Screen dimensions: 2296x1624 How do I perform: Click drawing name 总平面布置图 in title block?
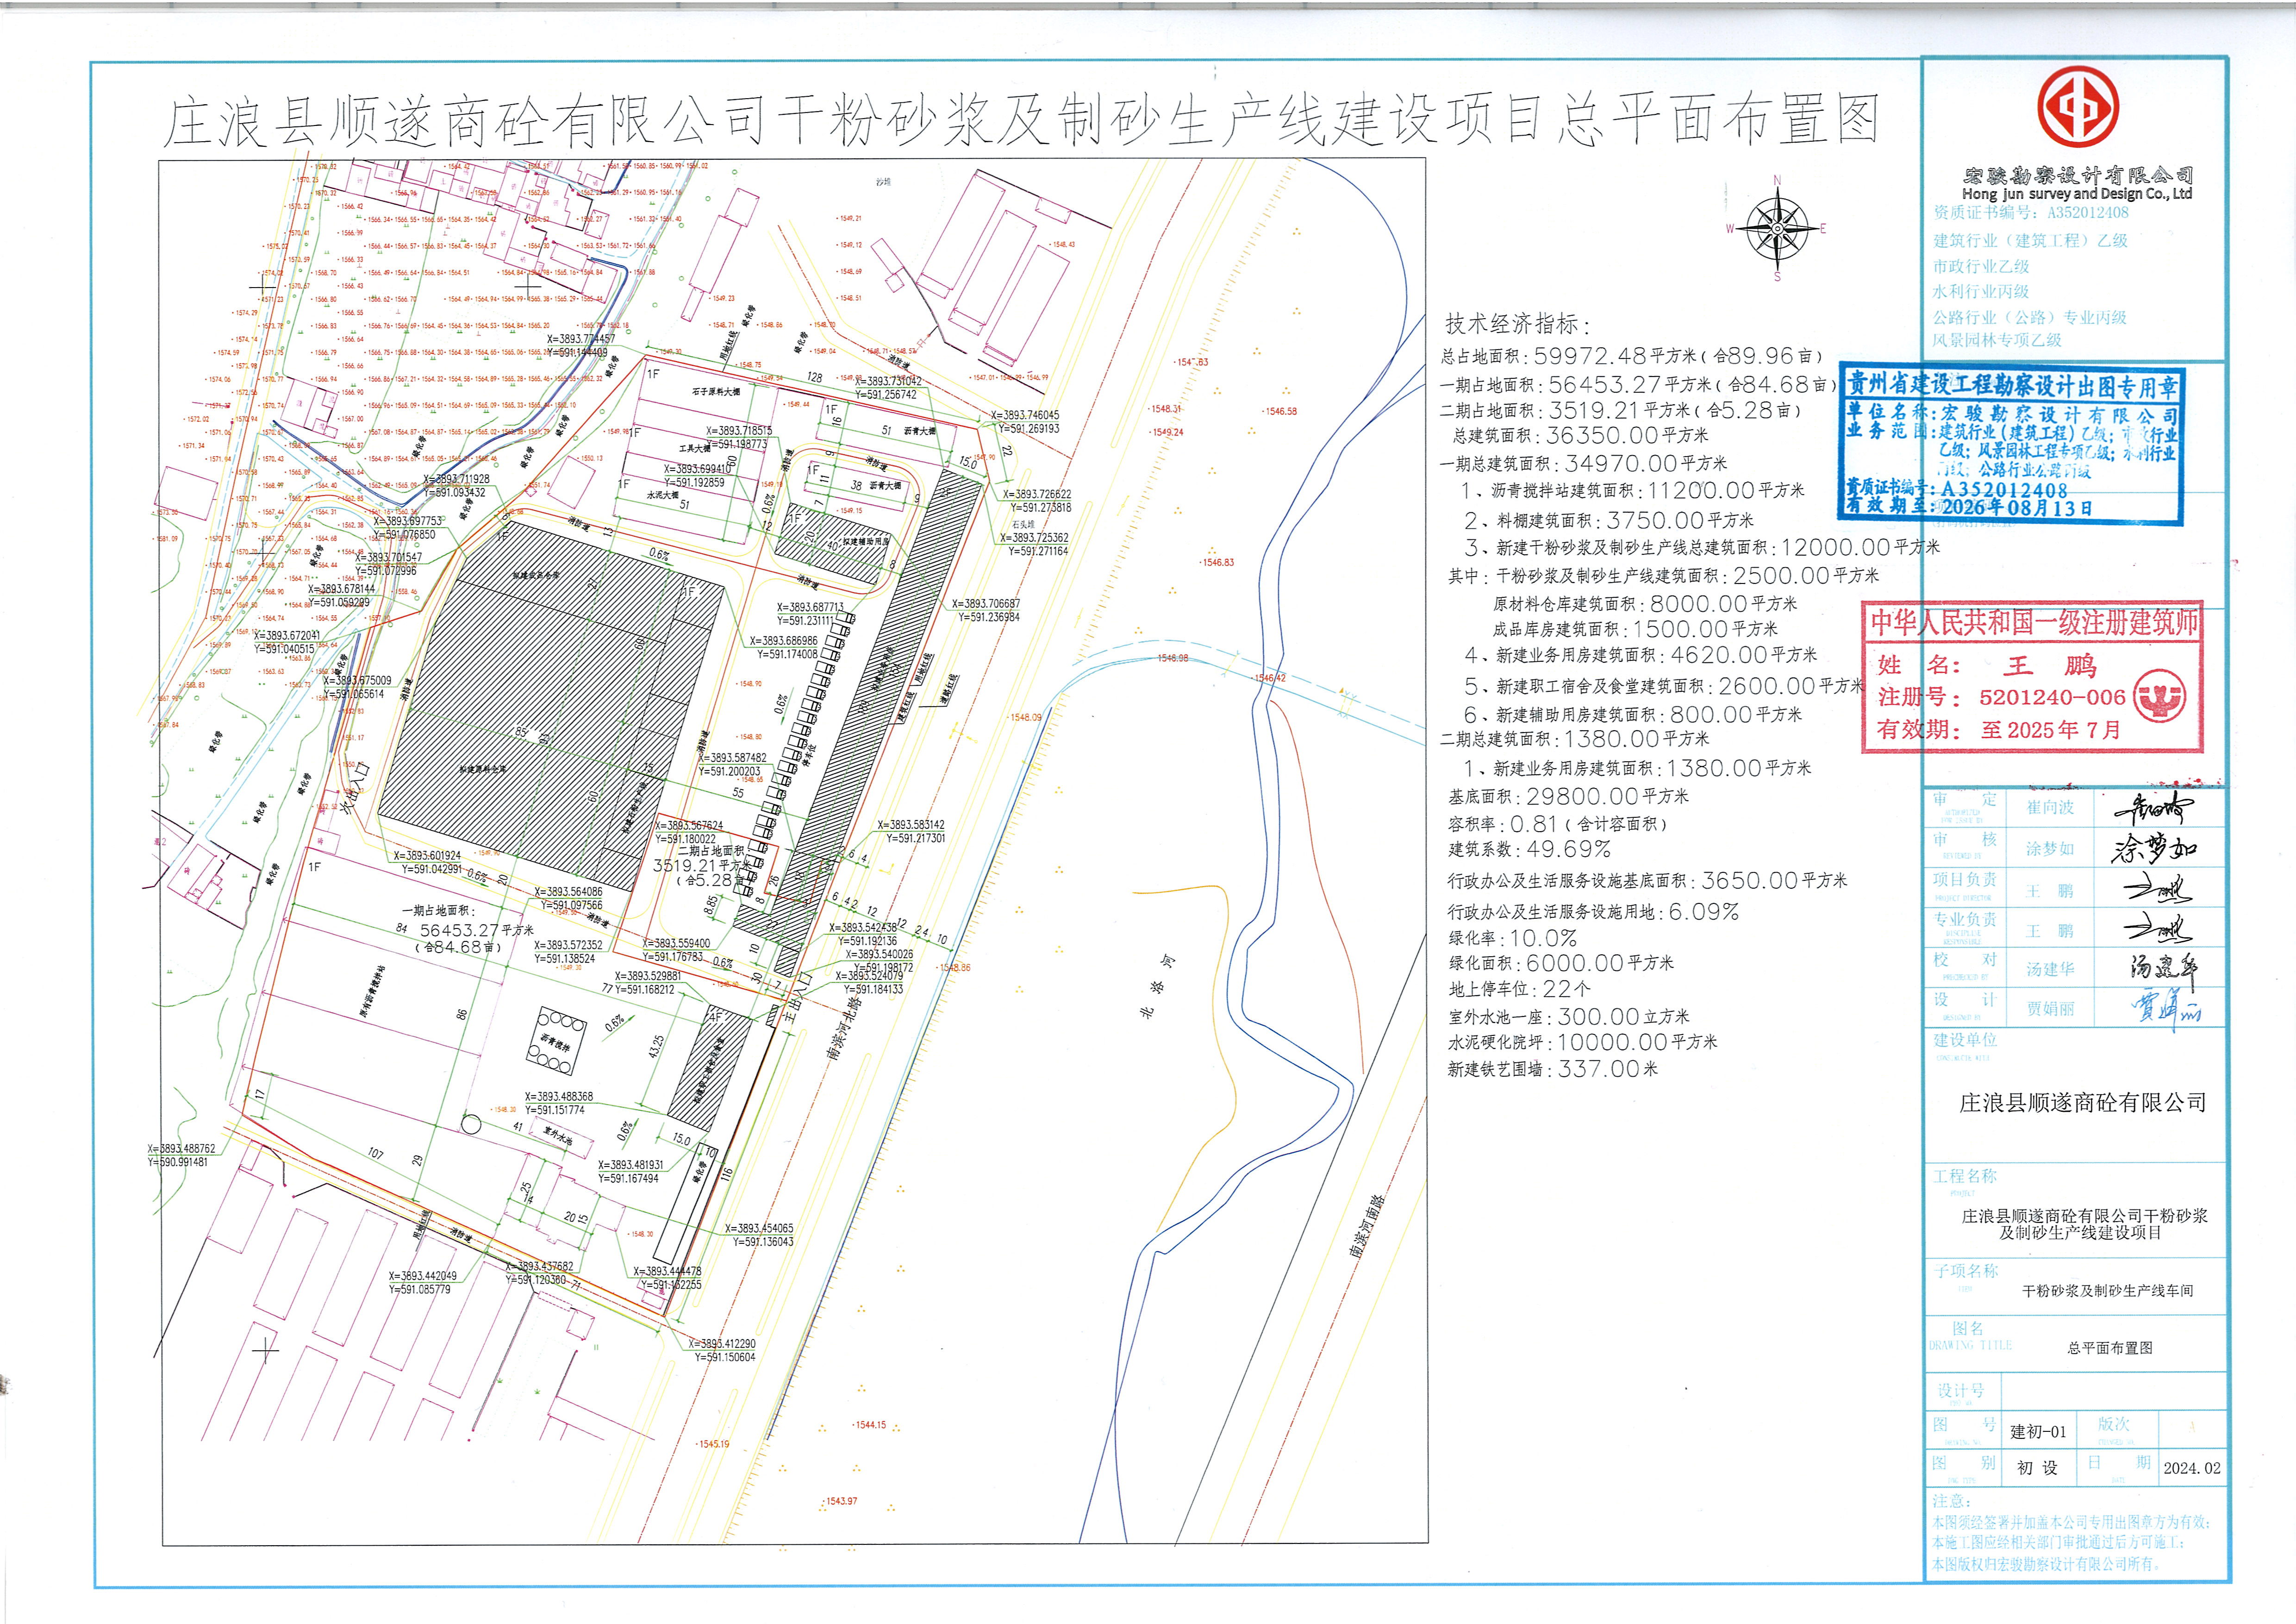click(2110, 1348)
